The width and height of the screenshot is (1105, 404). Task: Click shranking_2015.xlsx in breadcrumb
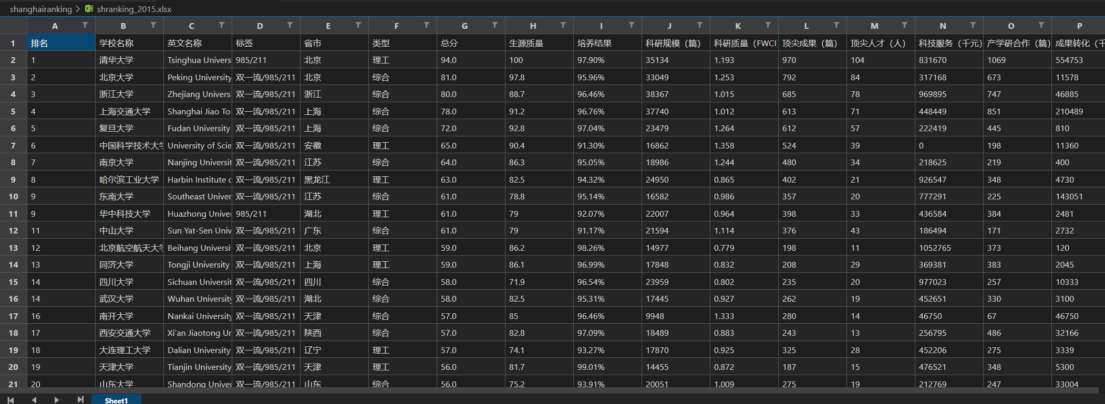134,9
